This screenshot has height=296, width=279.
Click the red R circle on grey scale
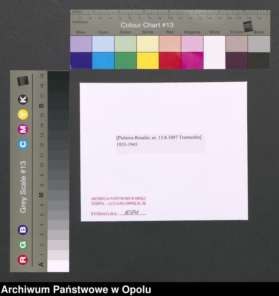click(23, 260)
